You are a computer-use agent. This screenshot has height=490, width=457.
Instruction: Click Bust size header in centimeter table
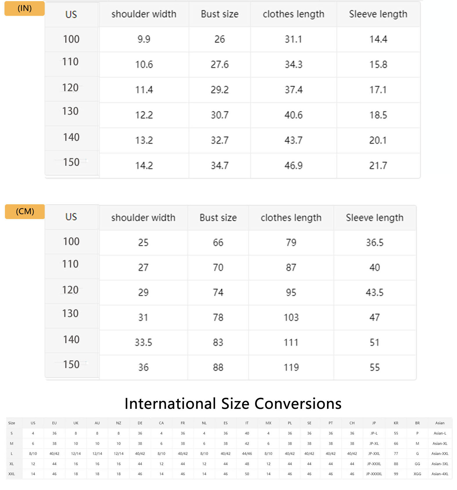click(x=218, y=217)
